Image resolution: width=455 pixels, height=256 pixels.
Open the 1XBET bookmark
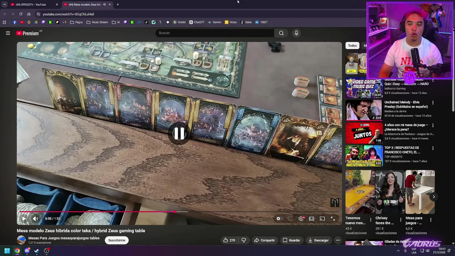[x=261, y=22]
